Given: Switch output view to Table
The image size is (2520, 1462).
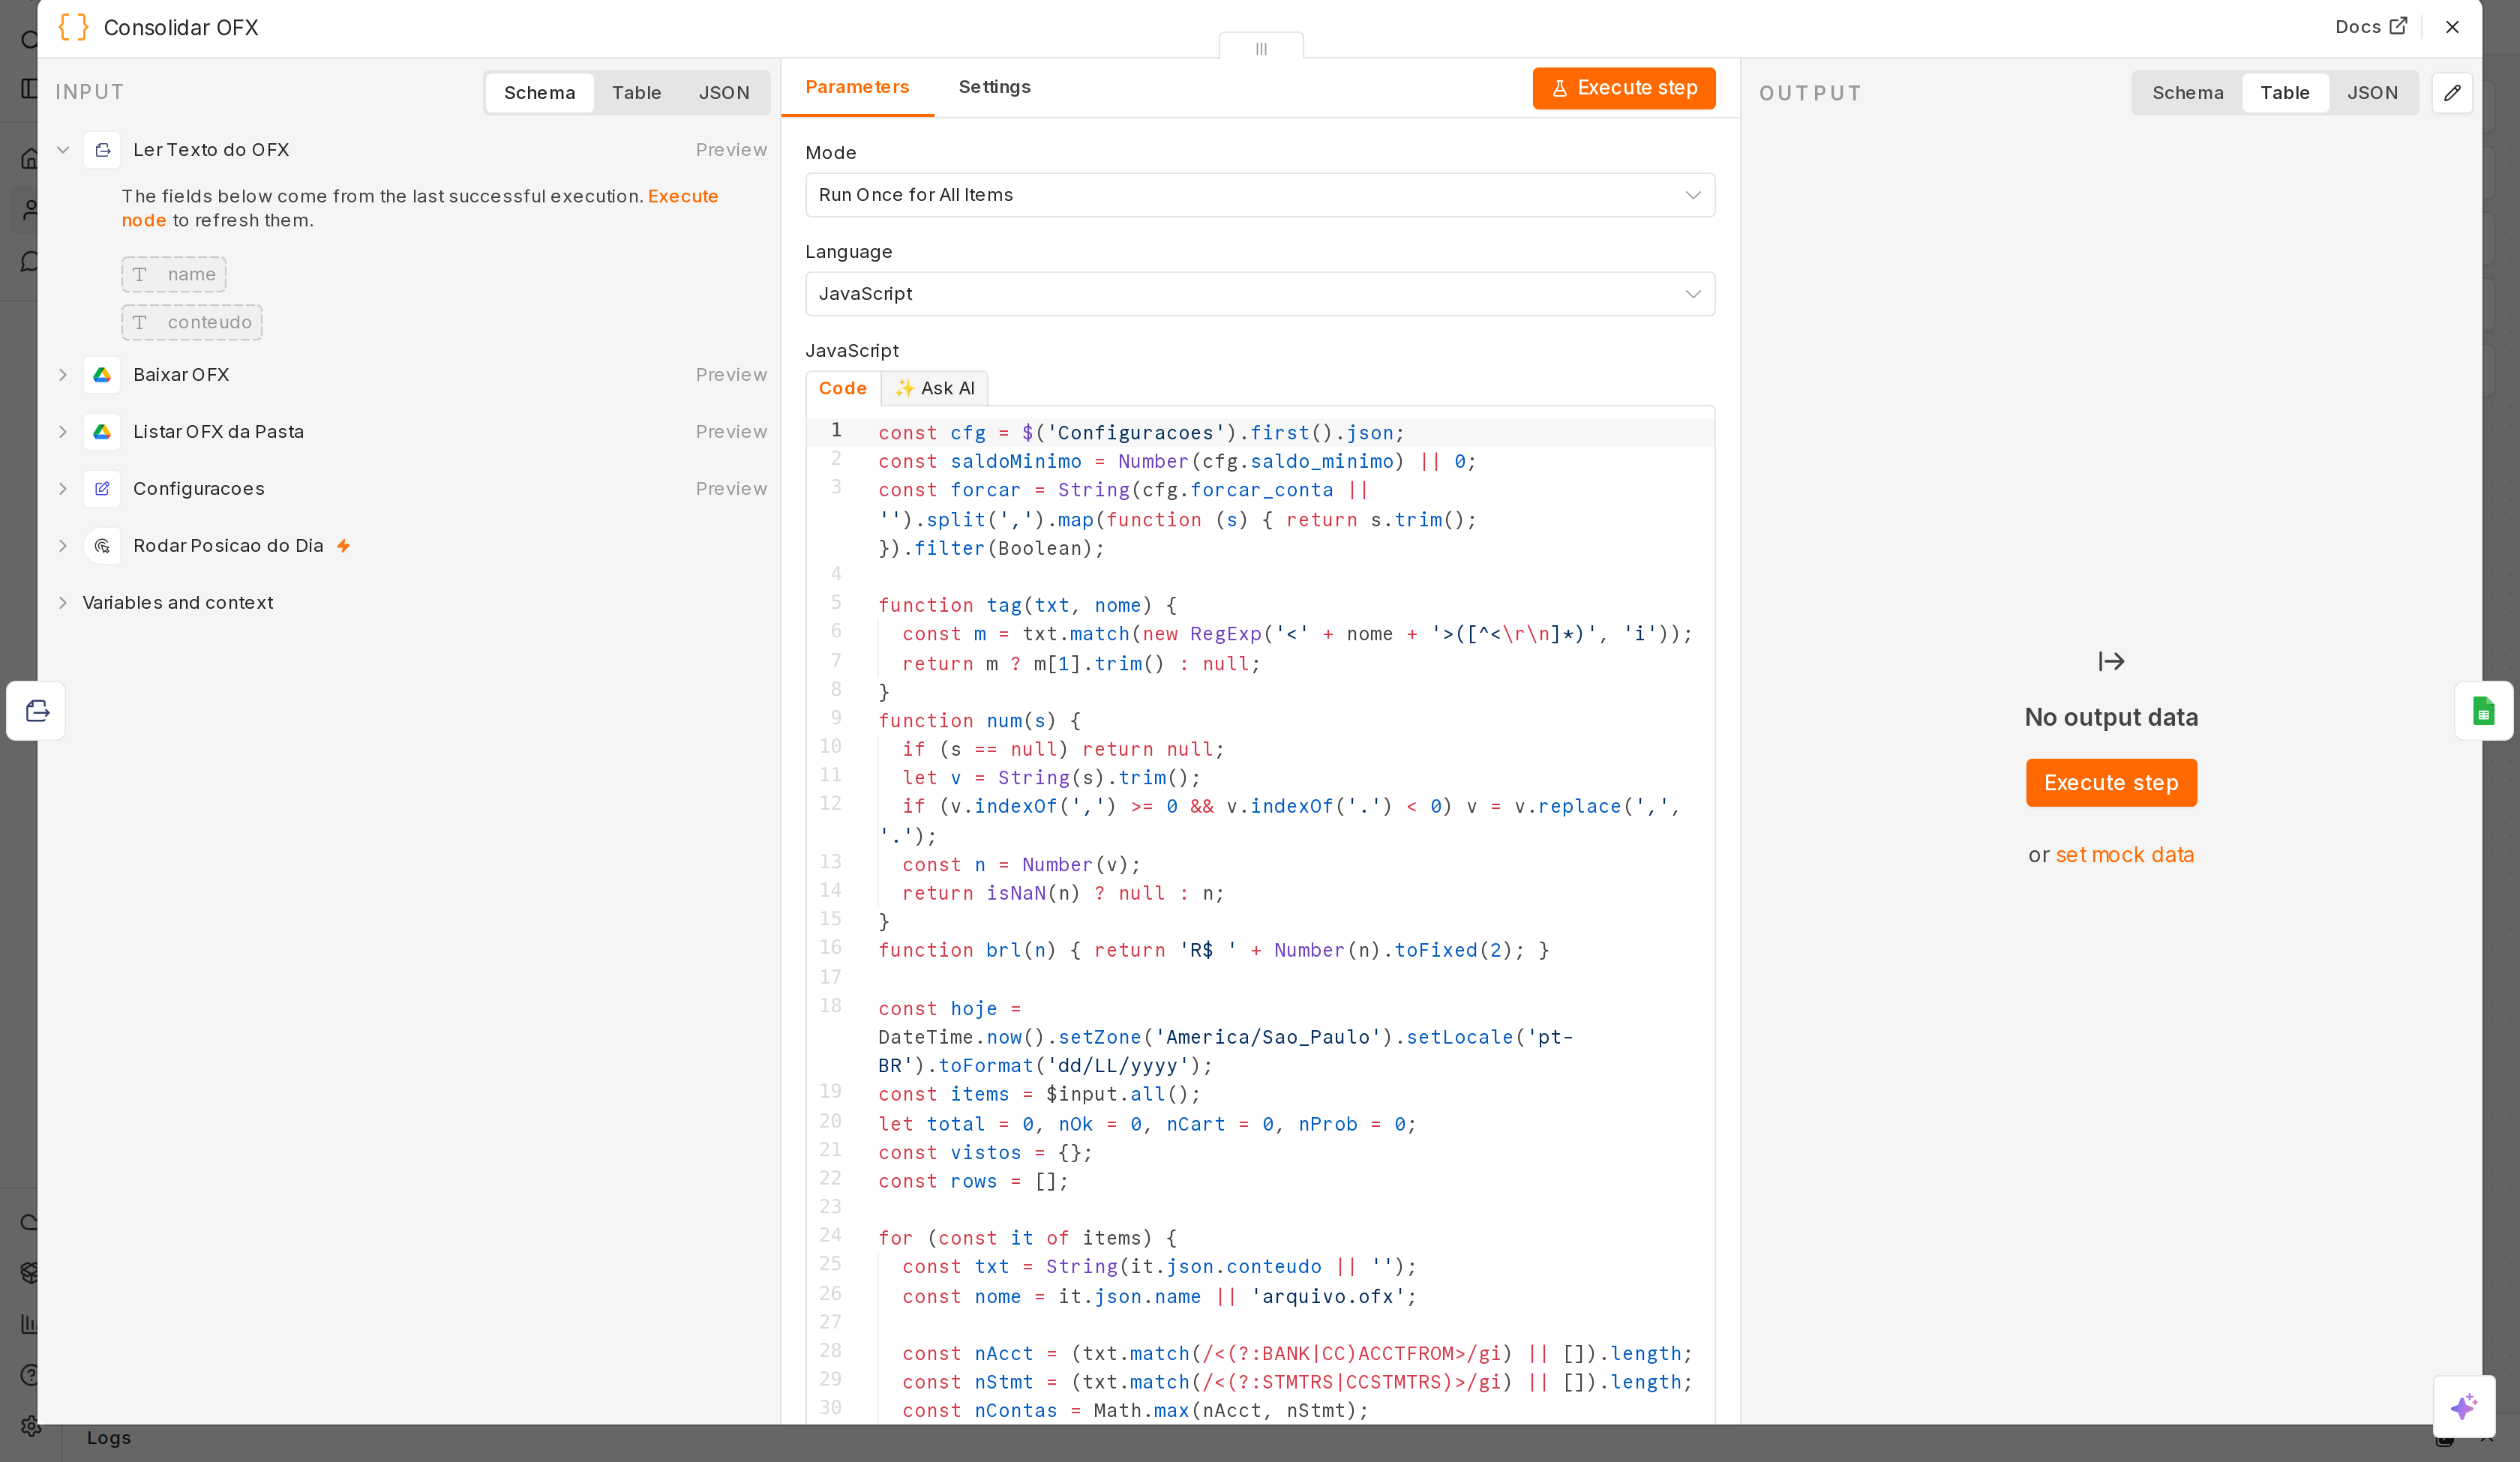Looking at the screenshot, I should pos(2285,93).
